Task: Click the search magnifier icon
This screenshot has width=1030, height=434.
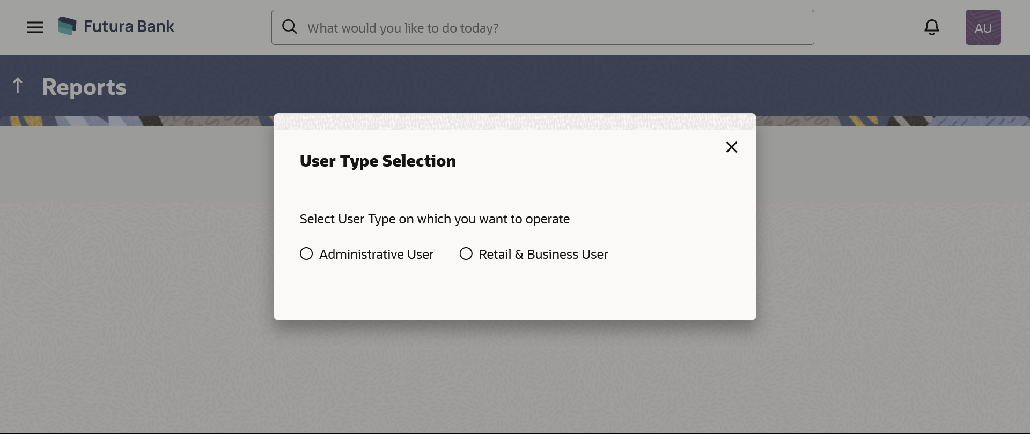Action: pos(290,27)
